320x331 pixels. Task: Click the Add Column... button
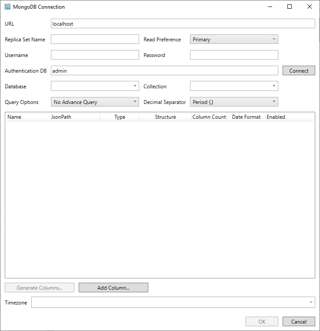click(x=113, y=288)
